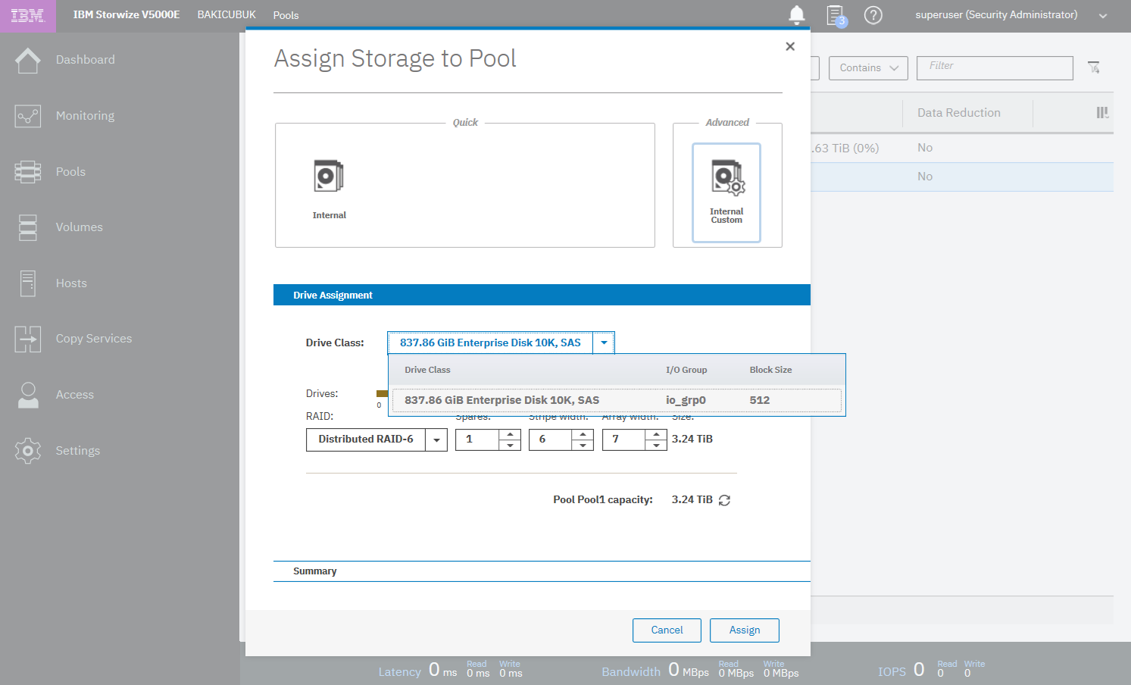Click the 512 block size cell
The image size is (1131, 685).
tap(760, 400)
